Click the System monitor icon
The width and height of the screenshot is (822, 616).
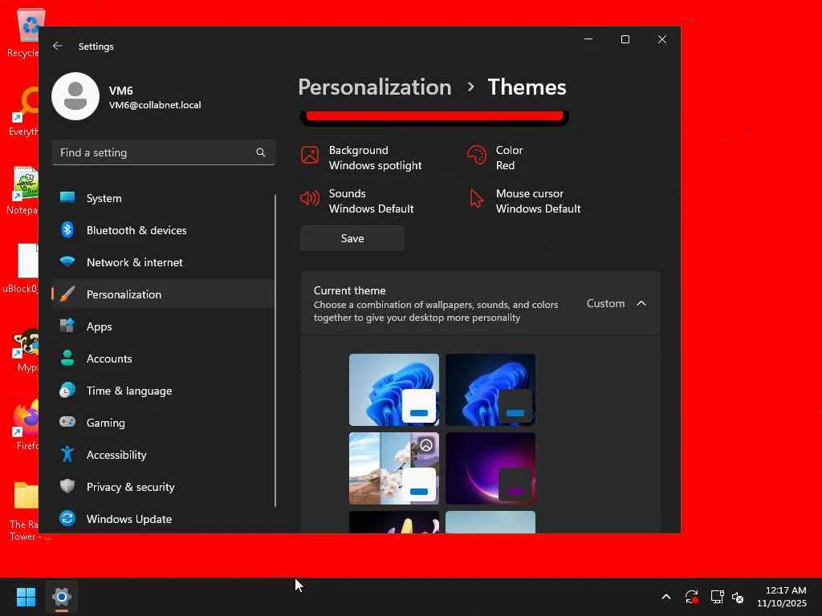click(67, 197)
